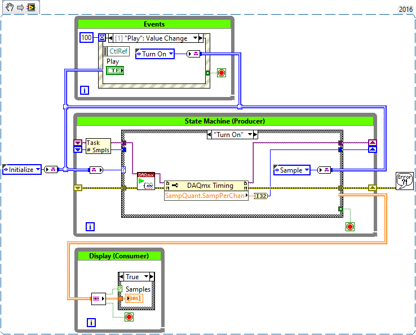The width and height of the screenshot is (416, 335).
Task: Click the Consumer loop stop terminal
Action: point(129,317)
